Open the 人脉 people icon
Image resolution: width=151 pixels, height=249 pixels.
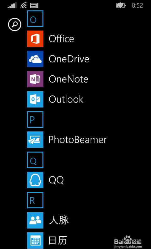click(35, 220)
